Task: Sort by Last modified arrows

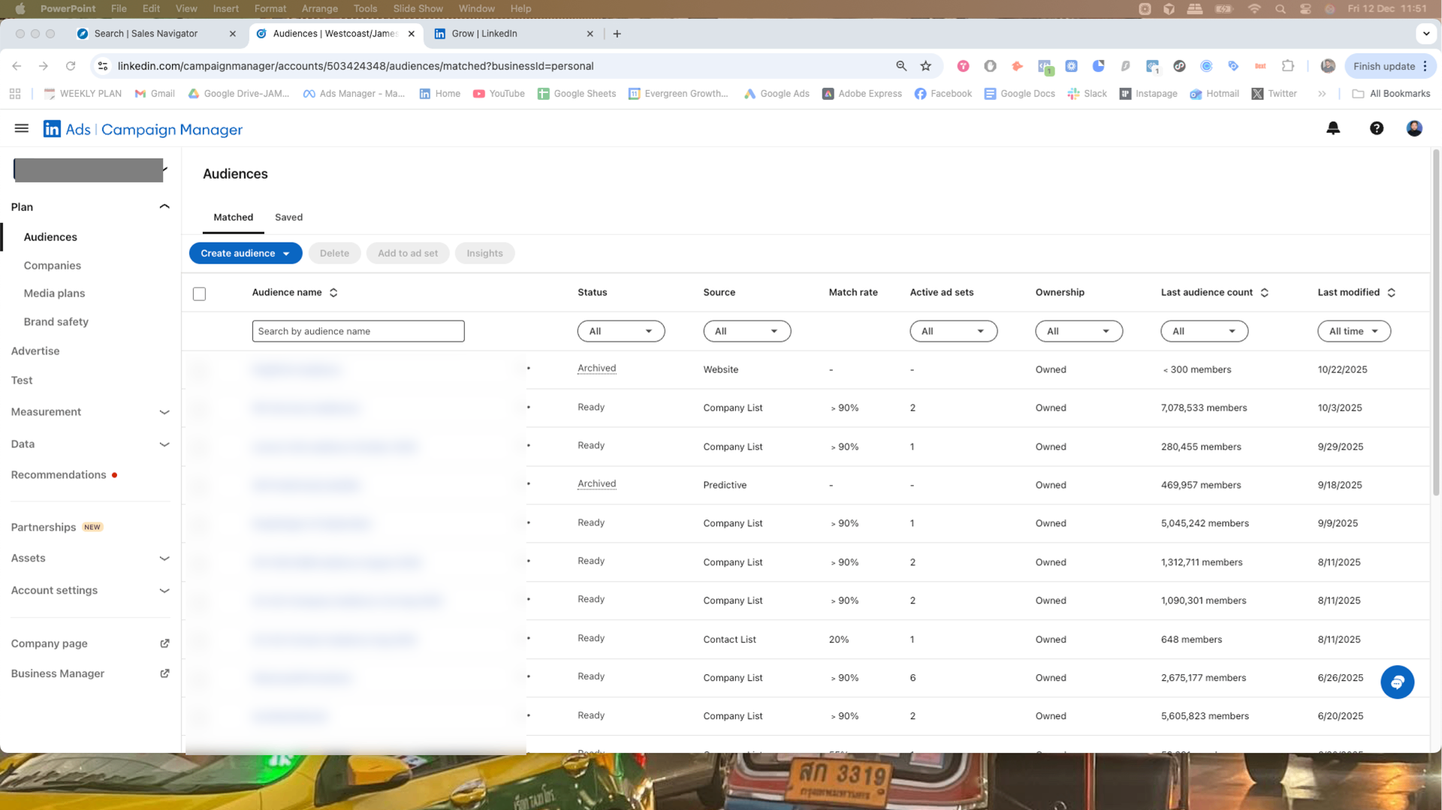Action: (1391, 293)
